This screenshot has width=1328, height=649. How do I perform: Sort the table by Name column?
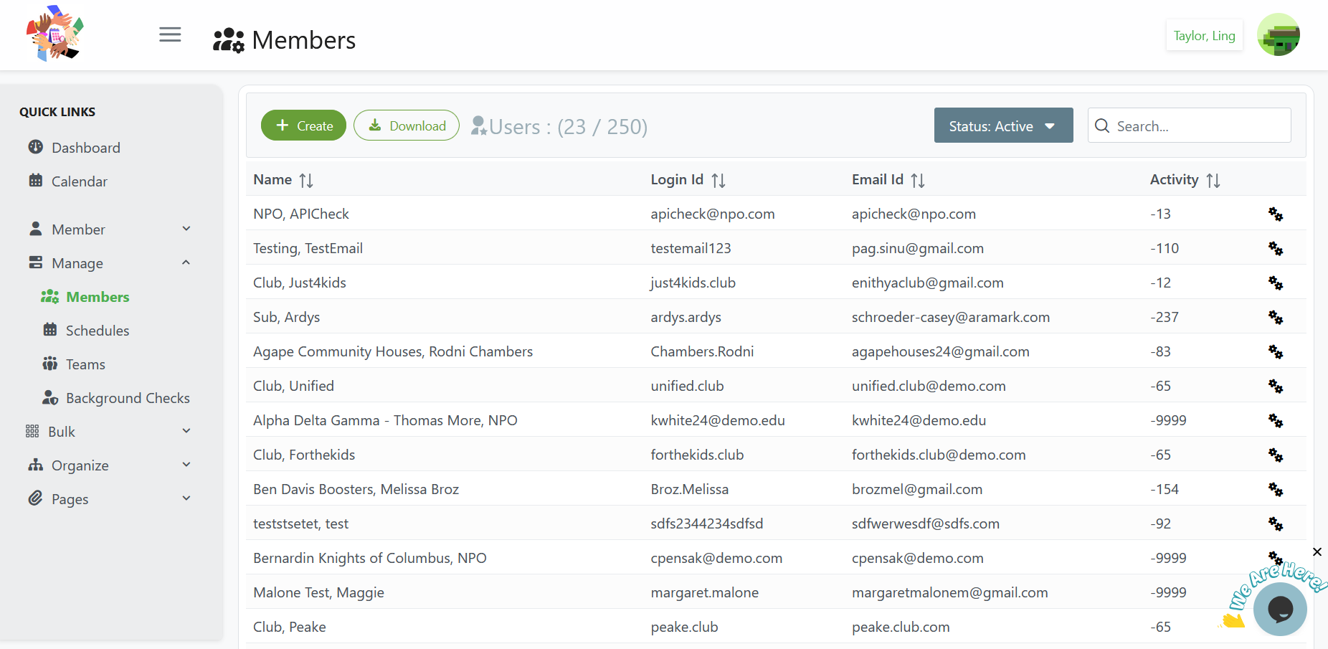click(306, 180)
